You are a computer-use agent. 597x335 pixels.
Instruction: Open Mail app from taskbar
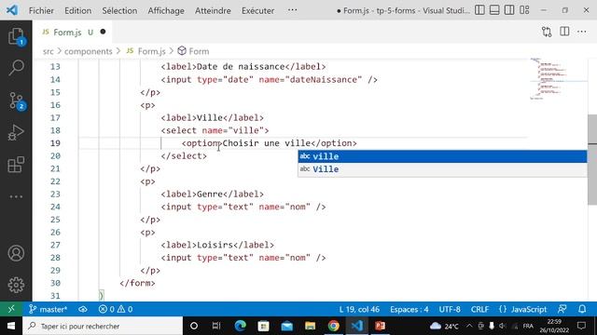coord(286,326)
